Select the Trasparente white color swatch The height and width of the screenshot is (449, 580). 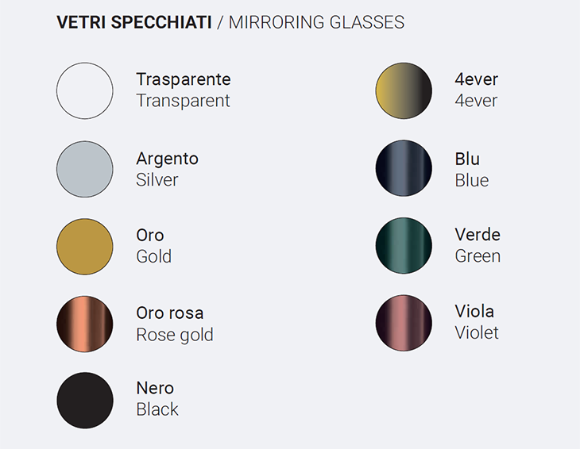(85, 91)
